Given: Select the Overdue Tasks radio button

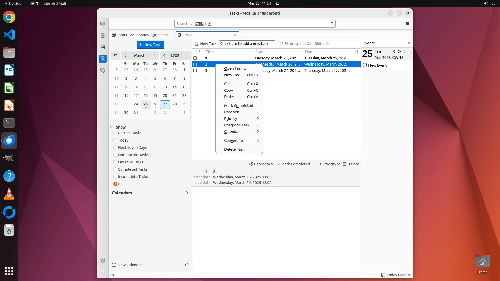Looking at the screenshot, I should tap(115, 162).
